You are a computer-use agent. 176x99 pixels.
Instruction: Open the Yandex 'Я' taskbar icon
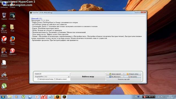pyautogui.click(x=37, y=97)
